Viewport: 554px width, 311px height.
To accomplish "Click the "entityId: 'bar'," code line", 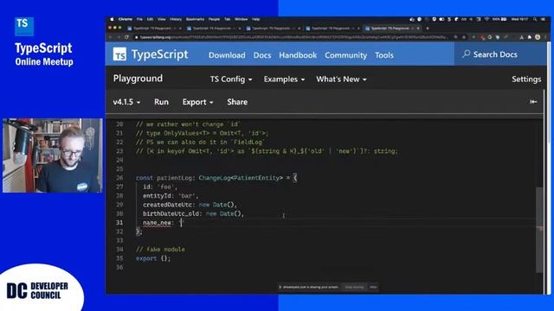I will [171, 196].
